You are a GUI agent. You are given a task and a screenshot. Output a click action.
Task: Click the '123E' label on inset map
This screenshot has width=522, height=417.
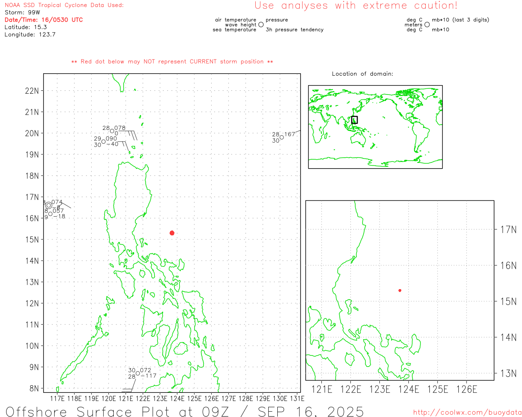point(380,390)
